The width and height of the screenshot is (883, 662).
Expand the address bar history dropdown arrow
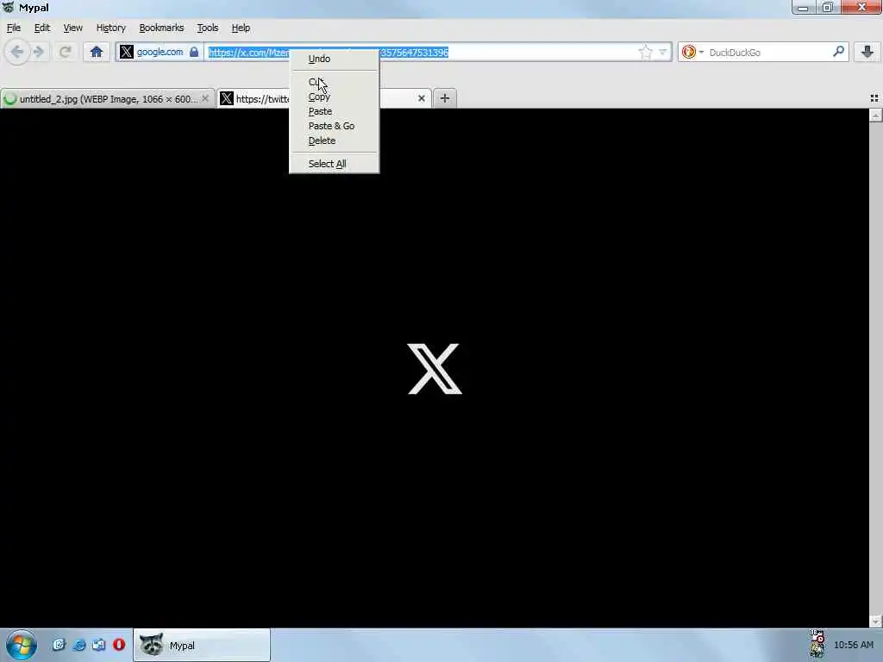point(663,53)
